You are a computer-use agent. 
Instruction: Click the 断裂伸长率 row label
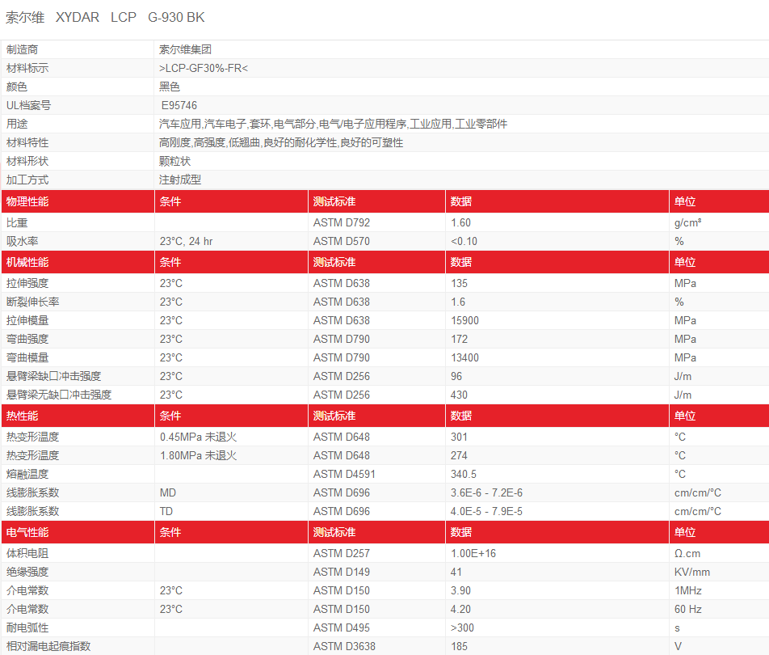[x=33, y=302]
